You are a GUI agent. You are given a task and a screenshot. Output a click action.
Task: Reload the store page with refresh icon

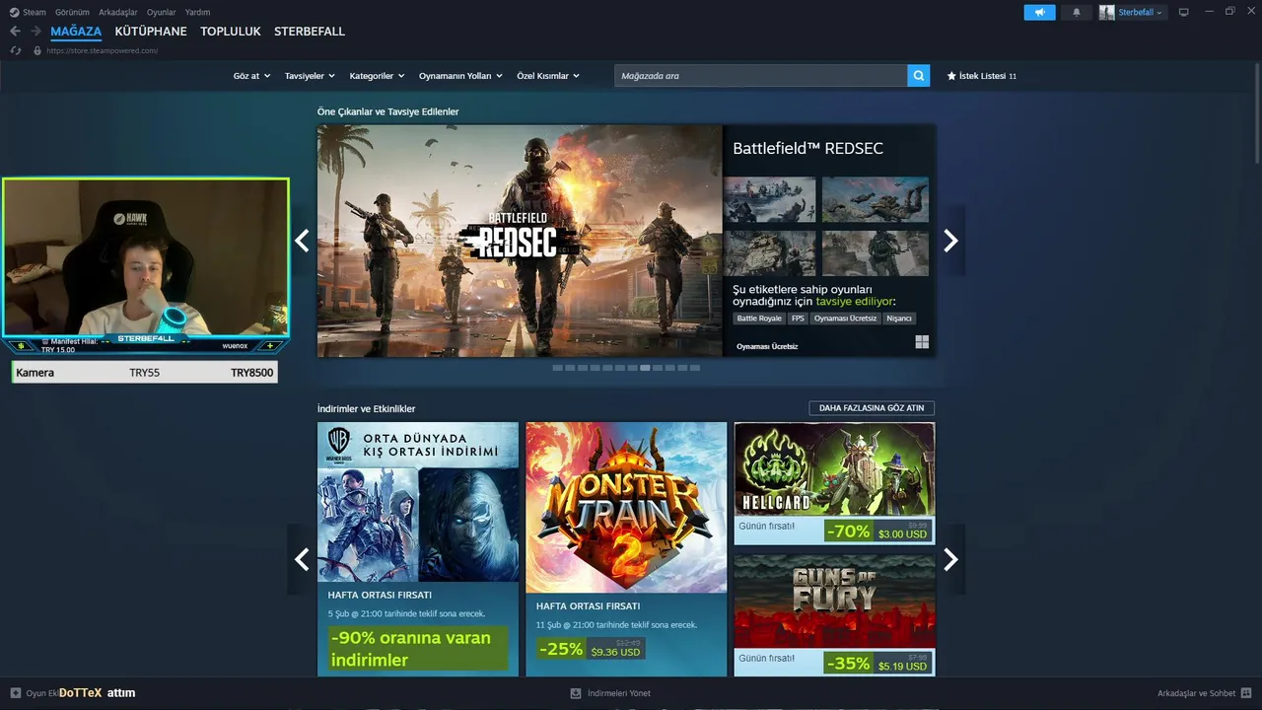[x=15, y=50]
